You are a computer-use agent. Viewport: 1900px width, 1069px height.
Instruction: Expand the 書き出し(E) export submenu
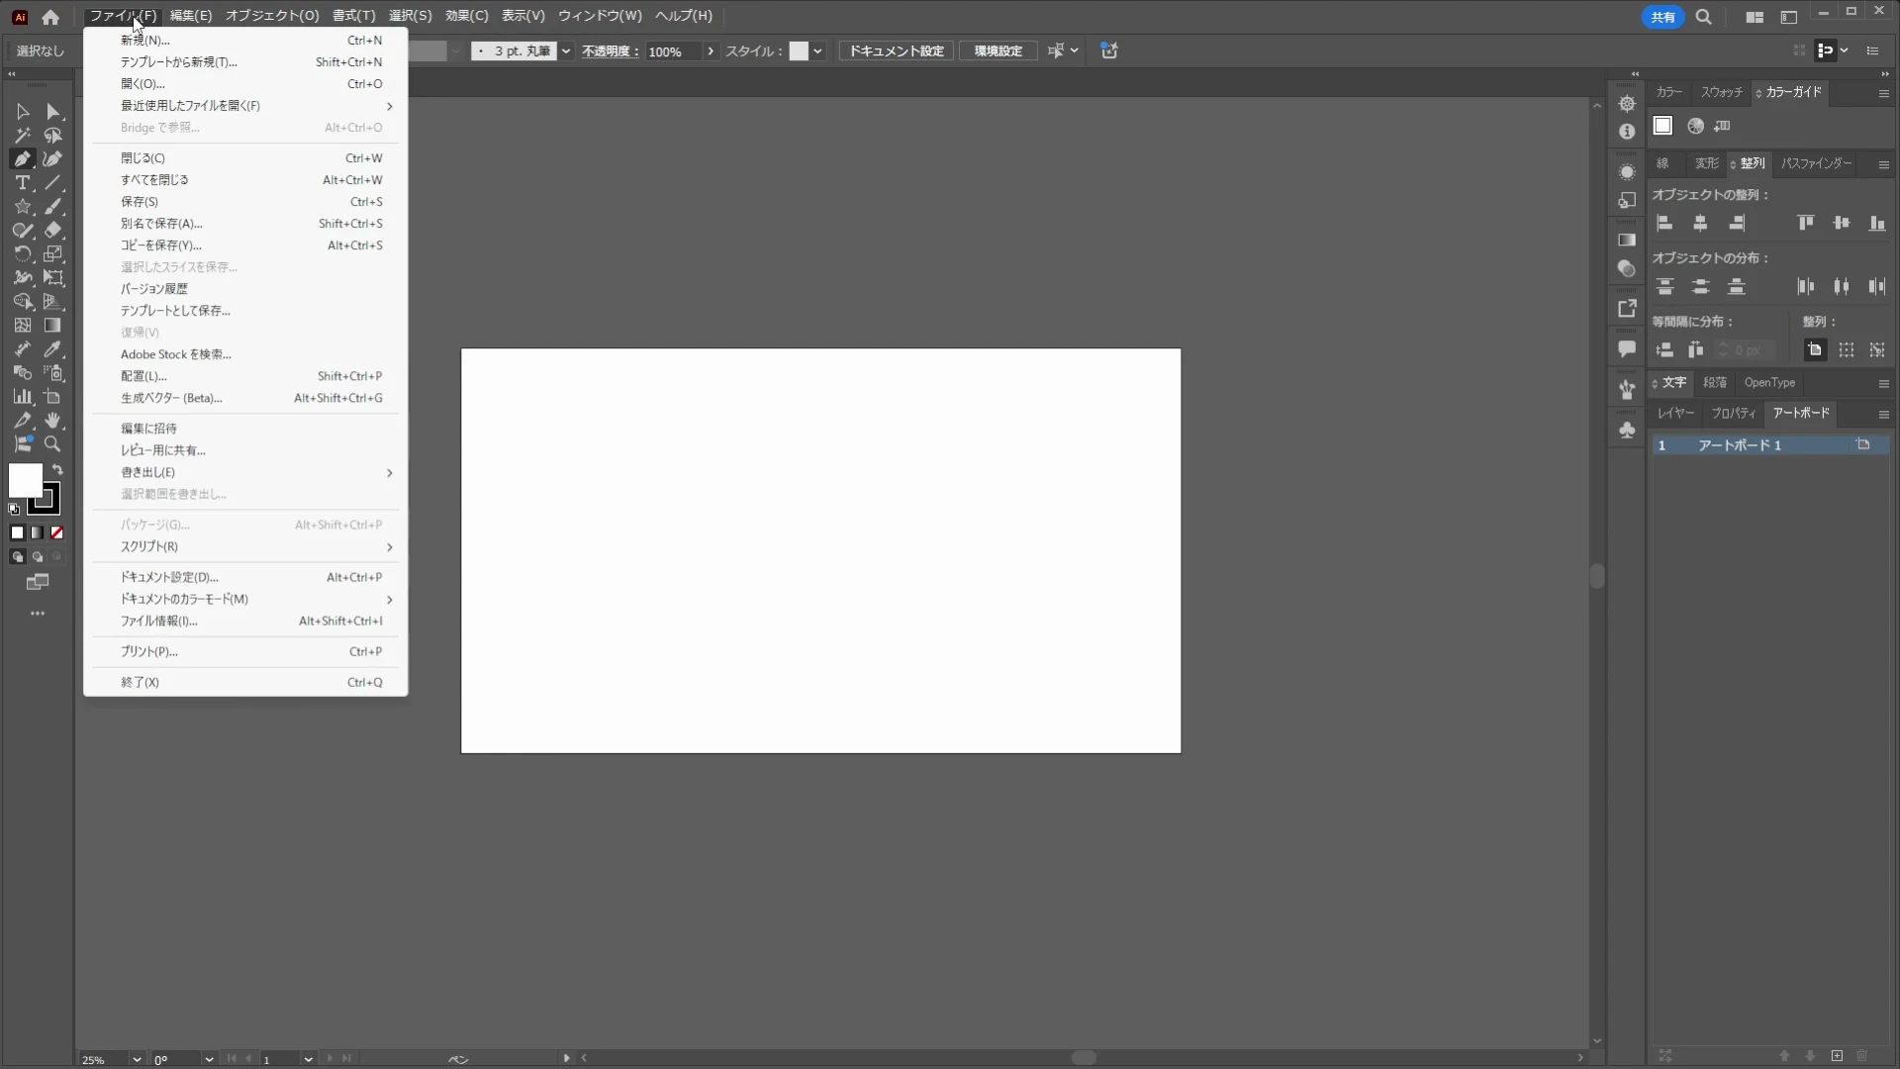click(x=245, y=472)
